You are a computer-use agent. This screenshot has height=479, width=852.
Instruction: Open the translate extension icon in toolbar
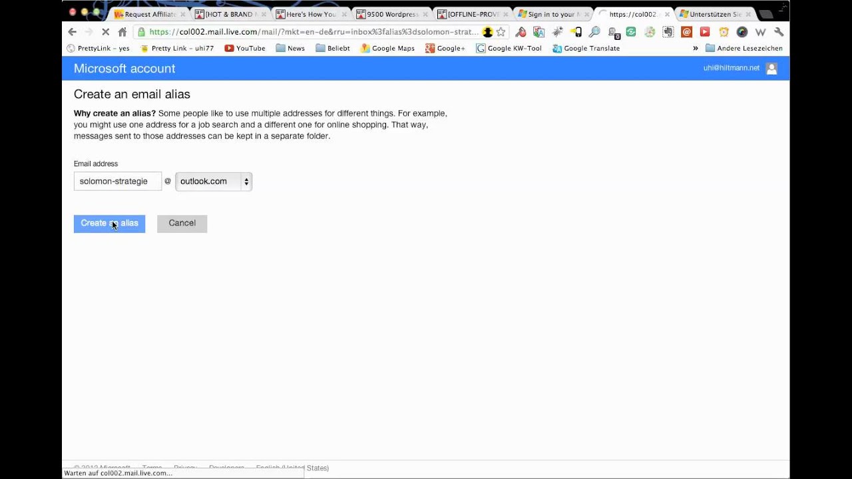539,32
